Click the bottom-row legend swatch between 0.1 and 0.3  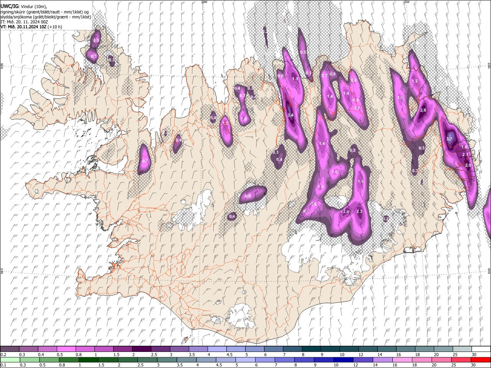[x=10, y=360]
